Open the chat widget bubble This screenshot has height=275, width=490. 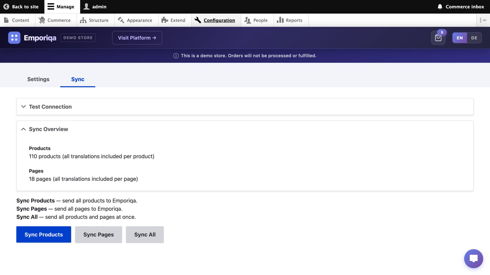coord(474,258)
